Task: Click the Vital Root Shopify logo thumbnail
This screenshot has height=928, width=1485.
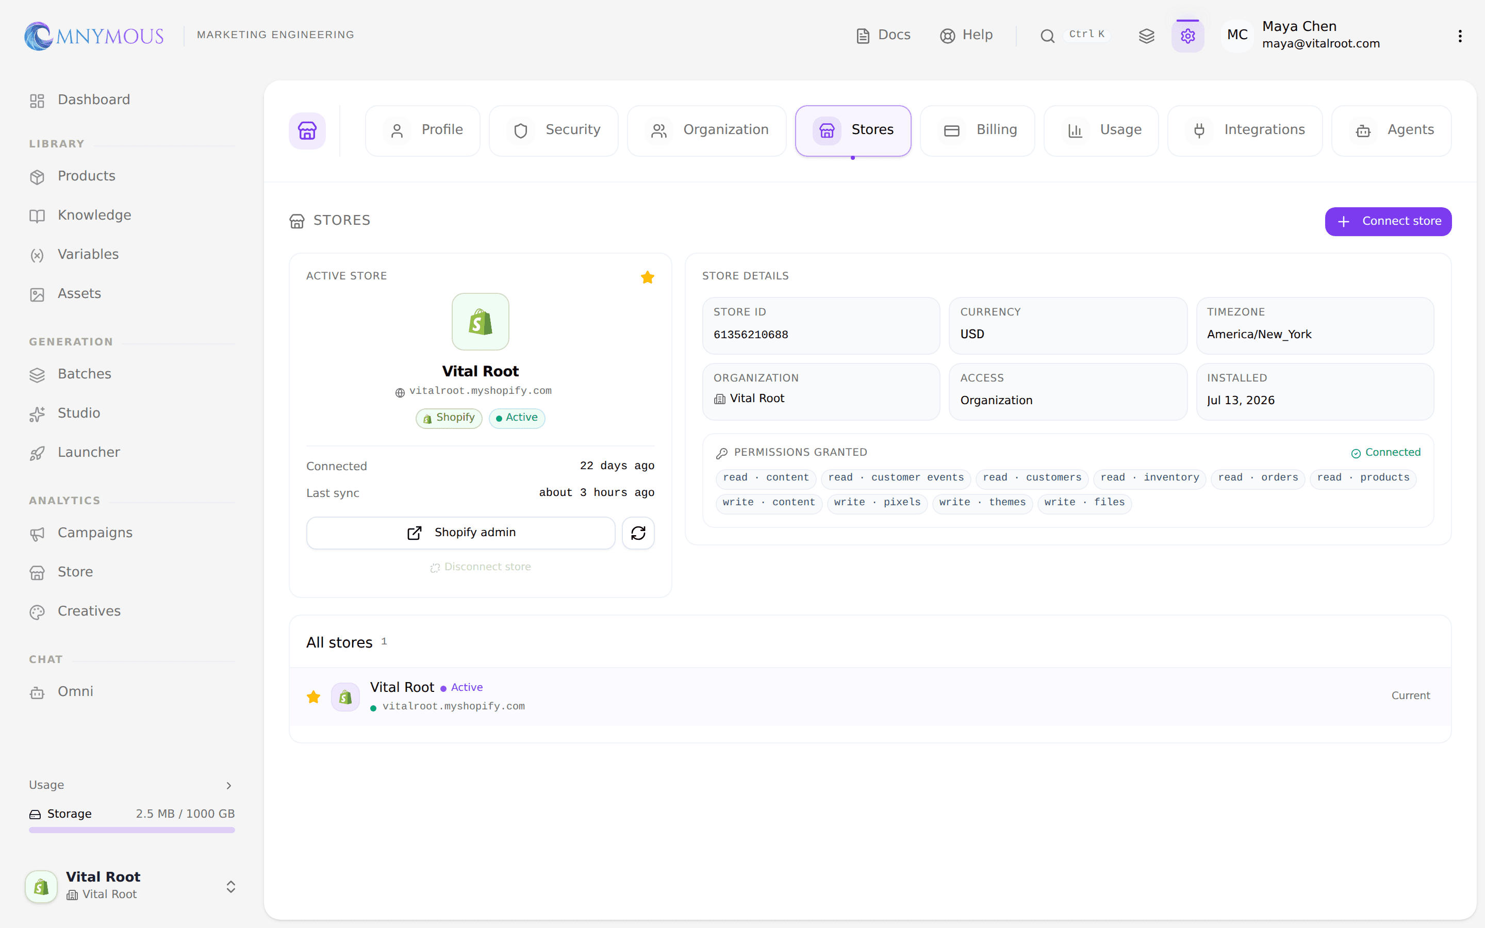Action: [x=481, y=322]
